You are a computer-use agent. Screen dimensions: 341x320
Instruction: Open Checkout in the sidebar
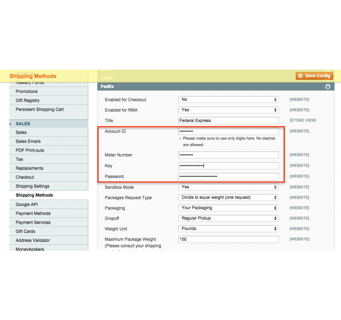pos(49,177)
